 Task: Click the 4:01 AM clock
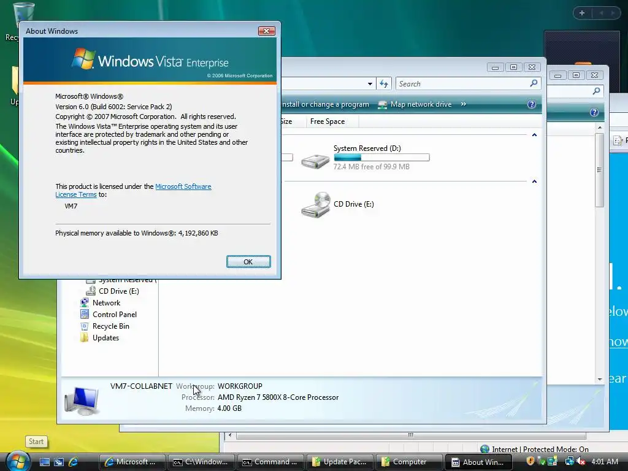604,461
